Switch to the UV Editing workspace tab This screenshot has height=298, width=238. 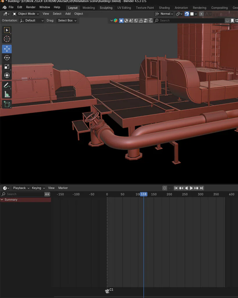(124, 8)
